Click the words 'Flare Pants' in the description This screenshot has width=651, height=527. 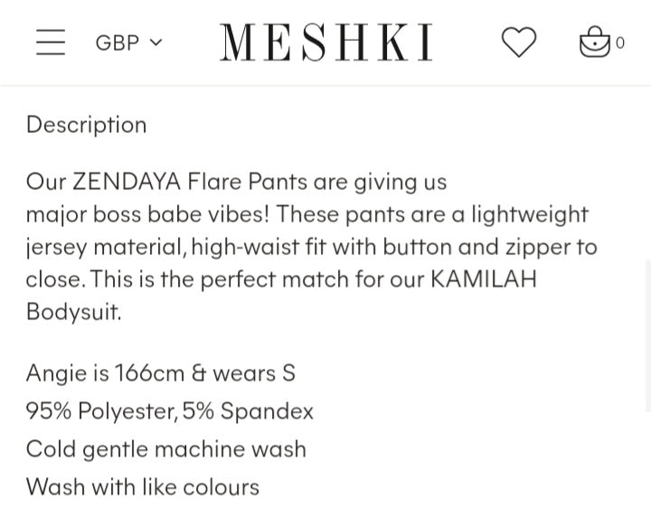pos(248,182)
